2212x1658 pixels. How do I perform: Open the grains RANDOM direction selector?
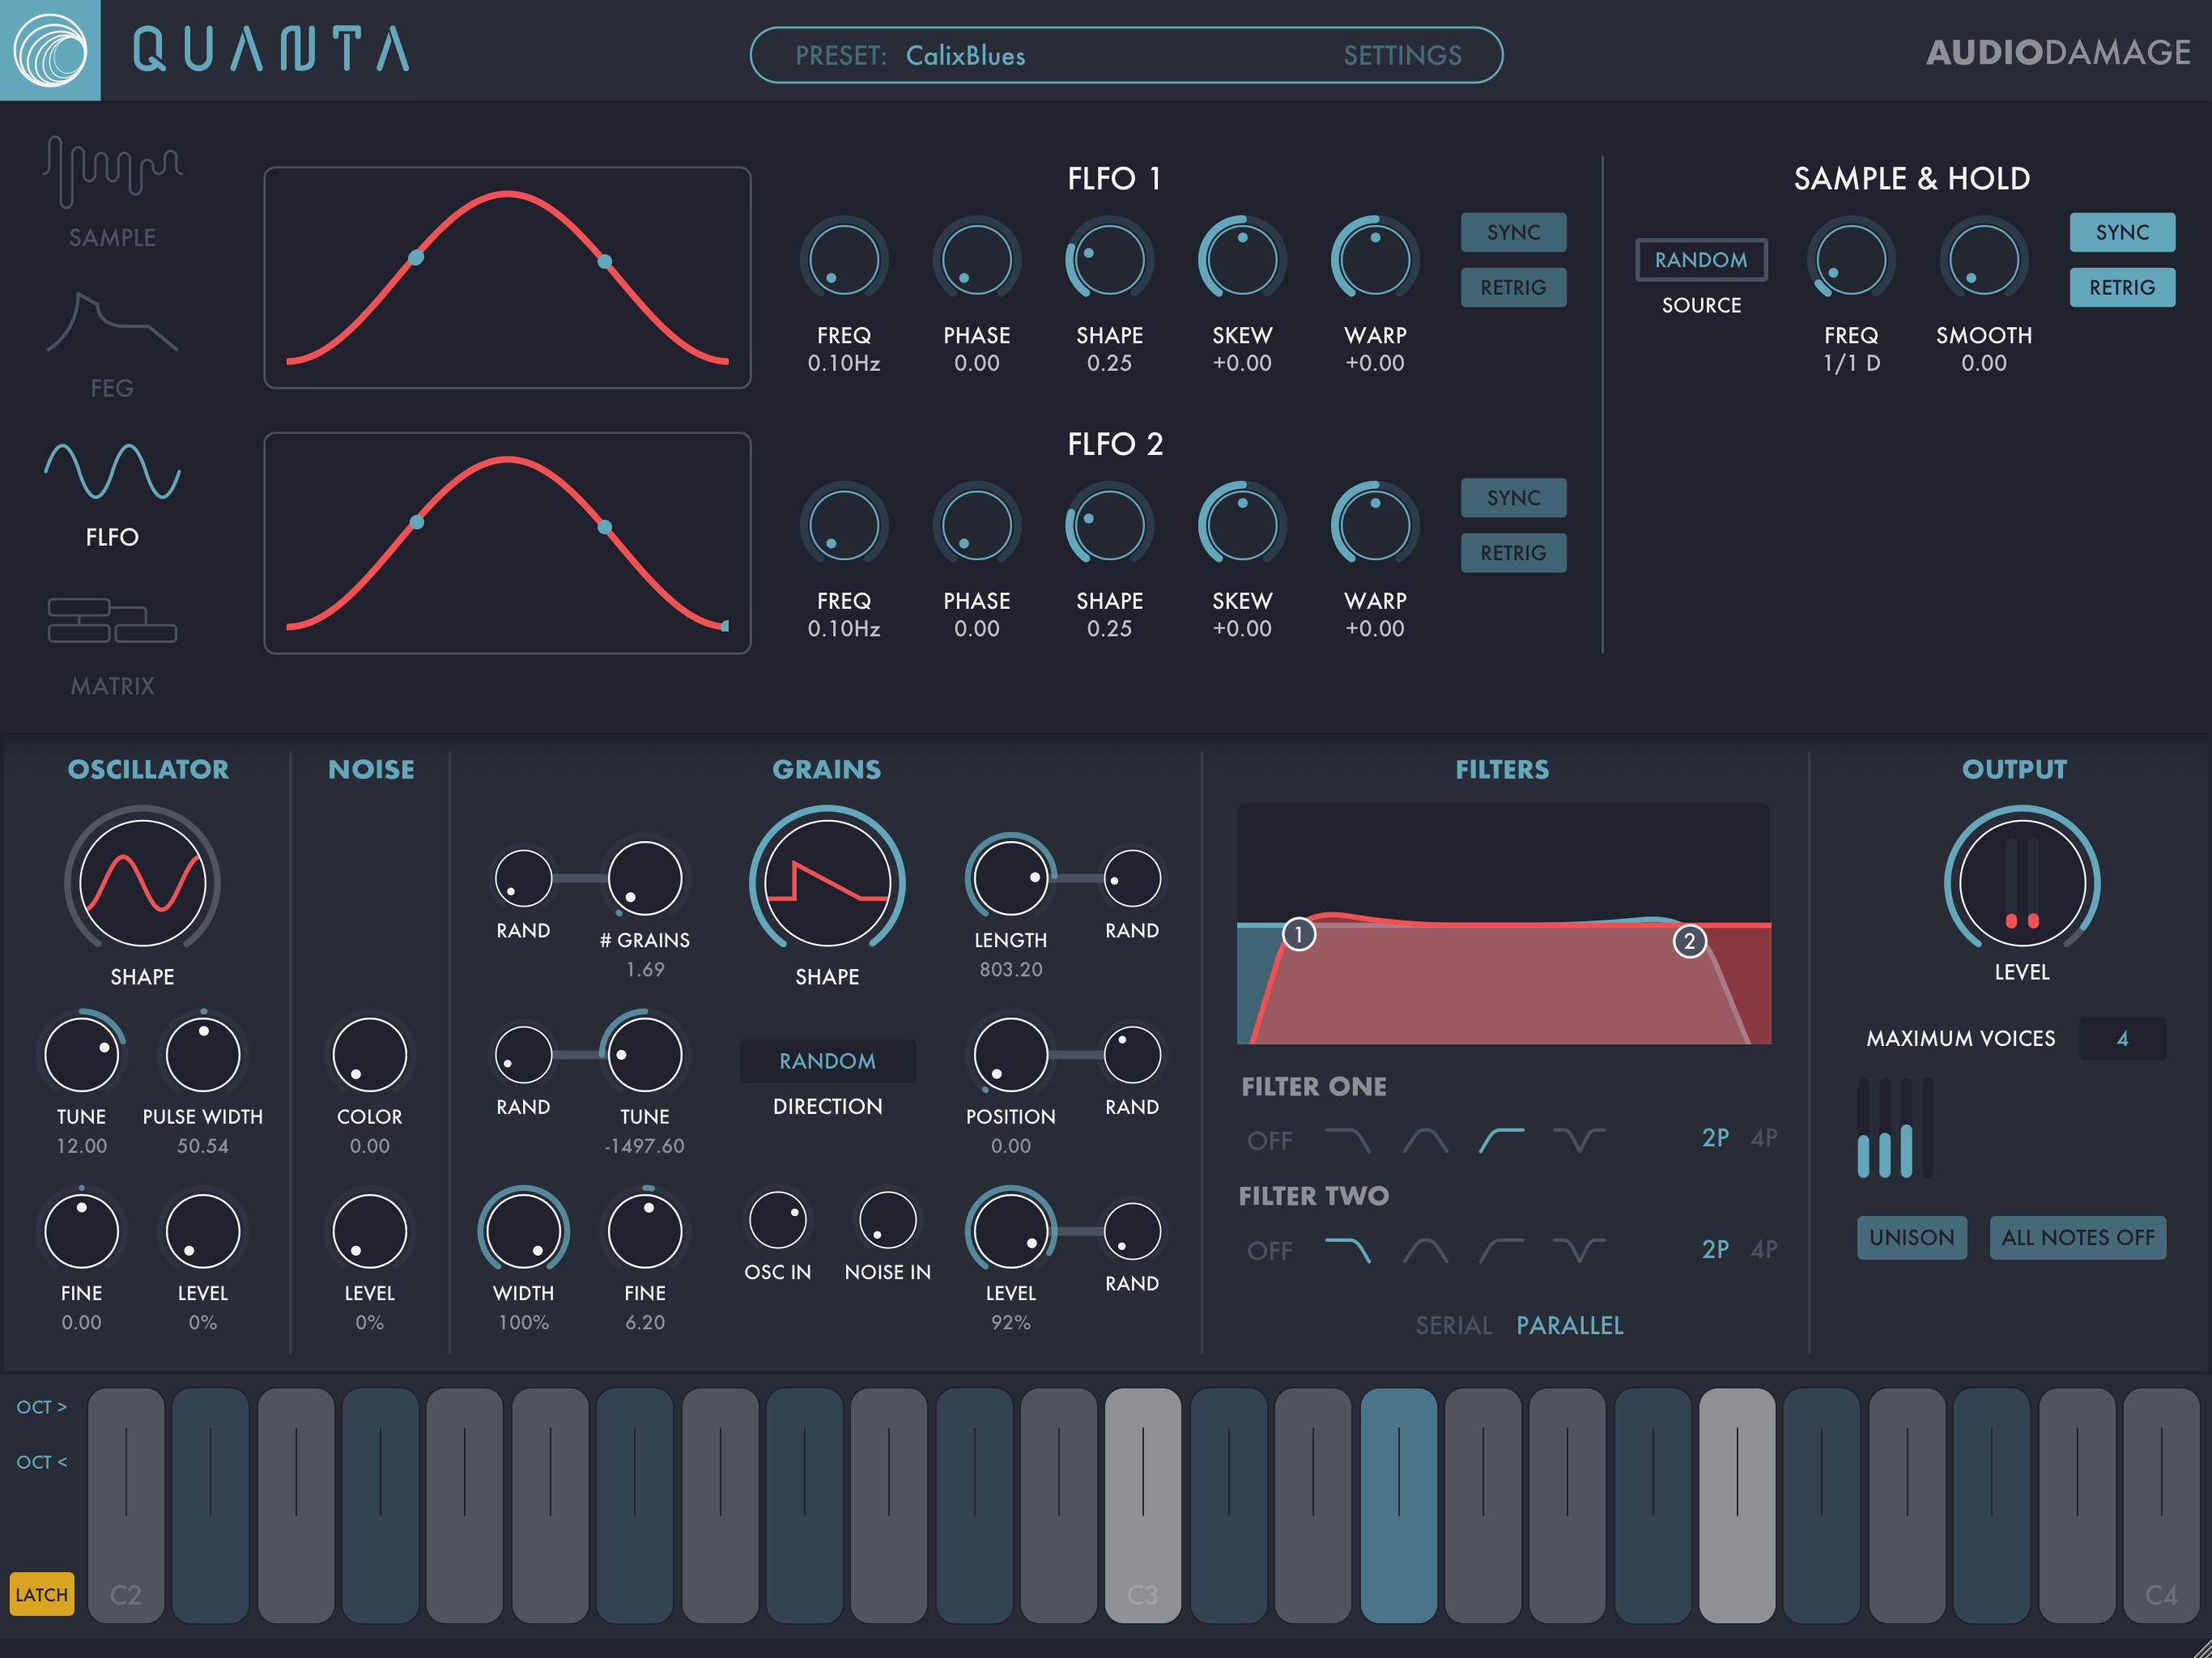click(827, 1061)
